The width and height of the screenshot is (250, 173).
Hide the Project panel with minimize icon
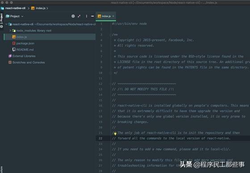point(92,16)
